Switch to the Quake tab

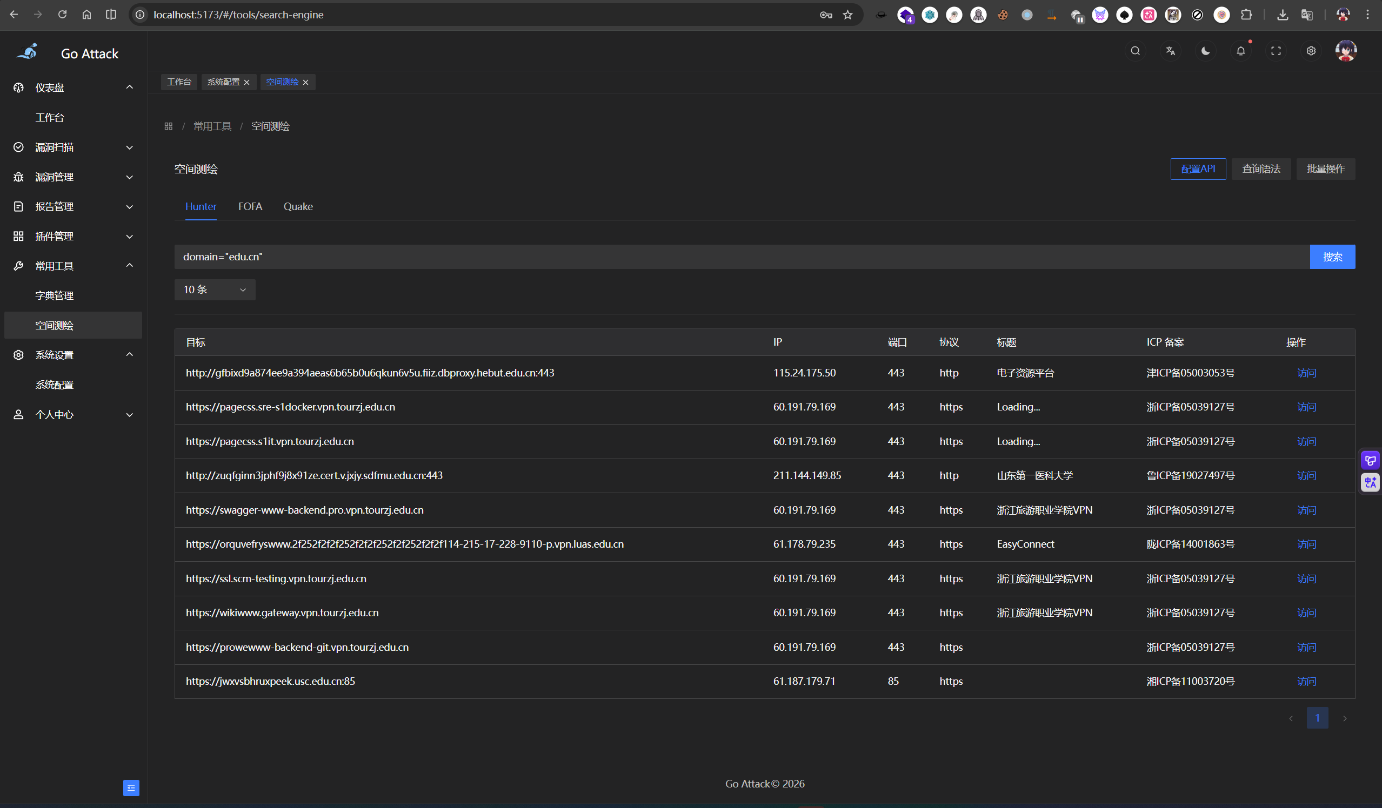[298, 207]
